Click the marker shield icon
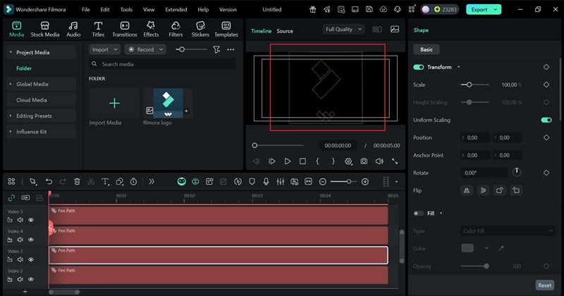This screenshot has height=296, width=564. point(252,182)
